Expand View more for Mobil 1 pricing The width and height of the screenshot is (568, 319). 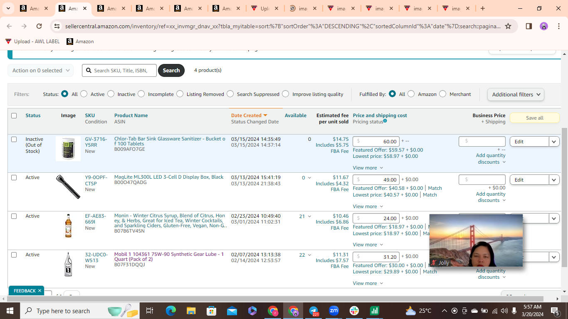368,283
